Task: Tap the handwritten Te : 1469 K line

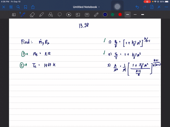Action: coord(44,65)
